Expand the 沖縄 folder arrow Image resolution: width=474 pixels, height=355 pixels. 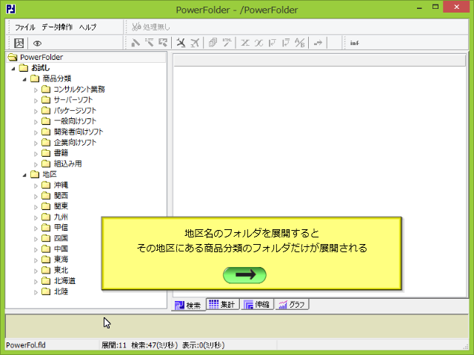(x=36, y=186)
